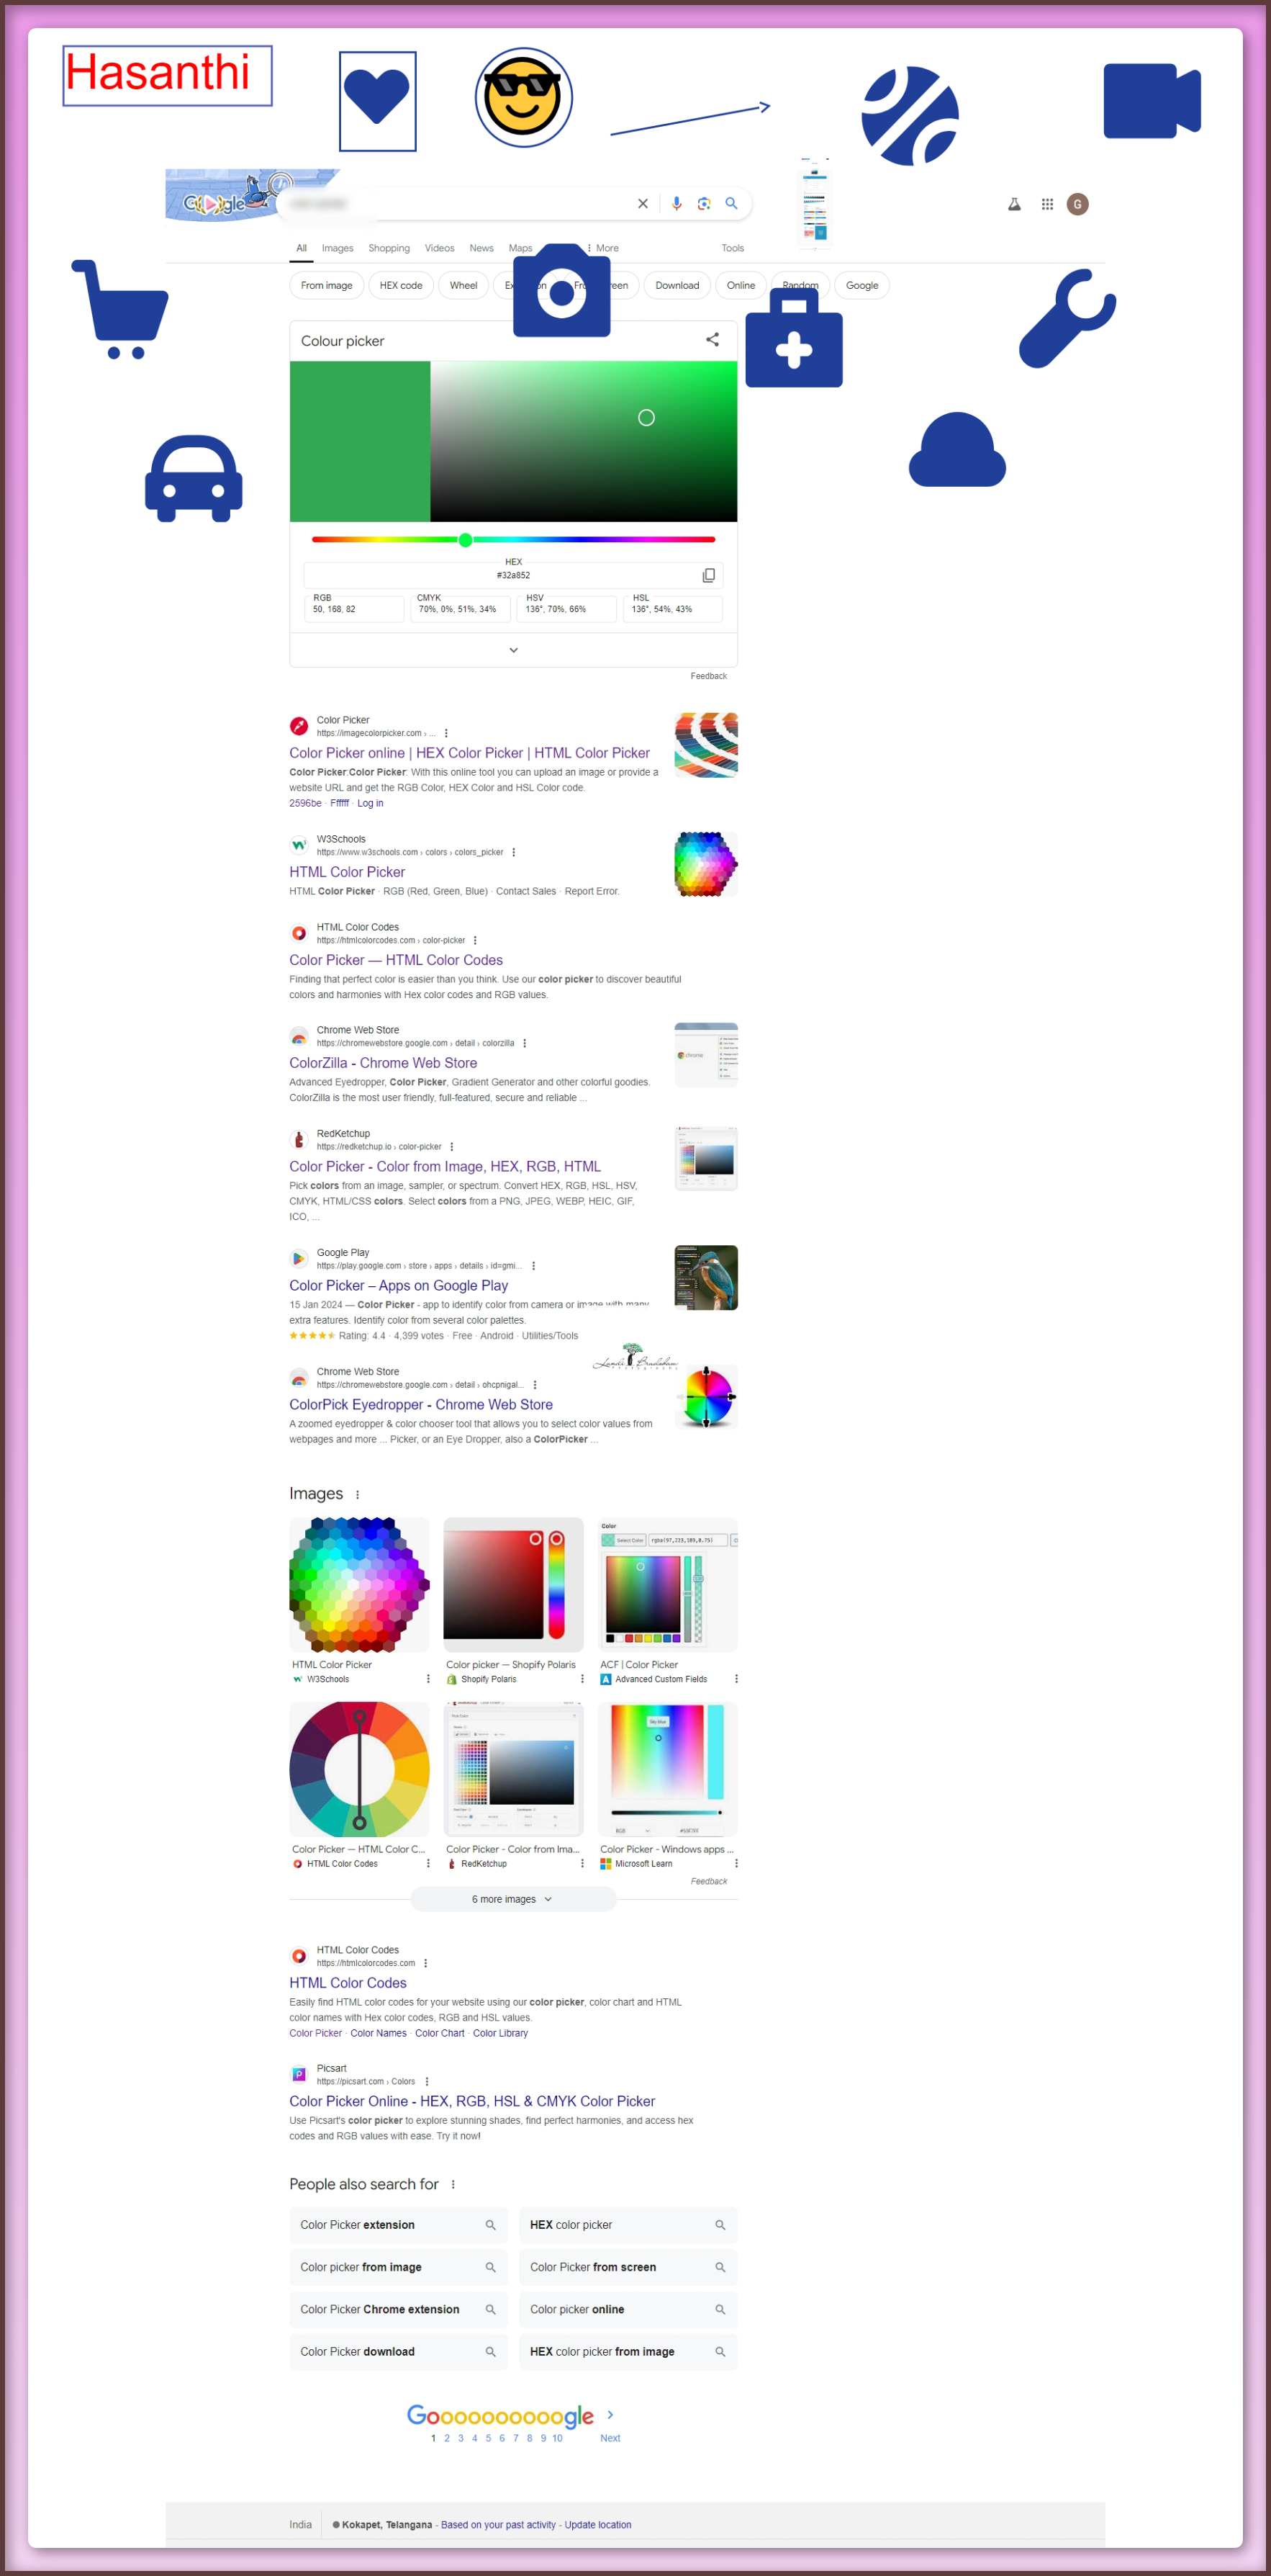
Task: Open the search Tools menu
Action: (x=733, y=248)
